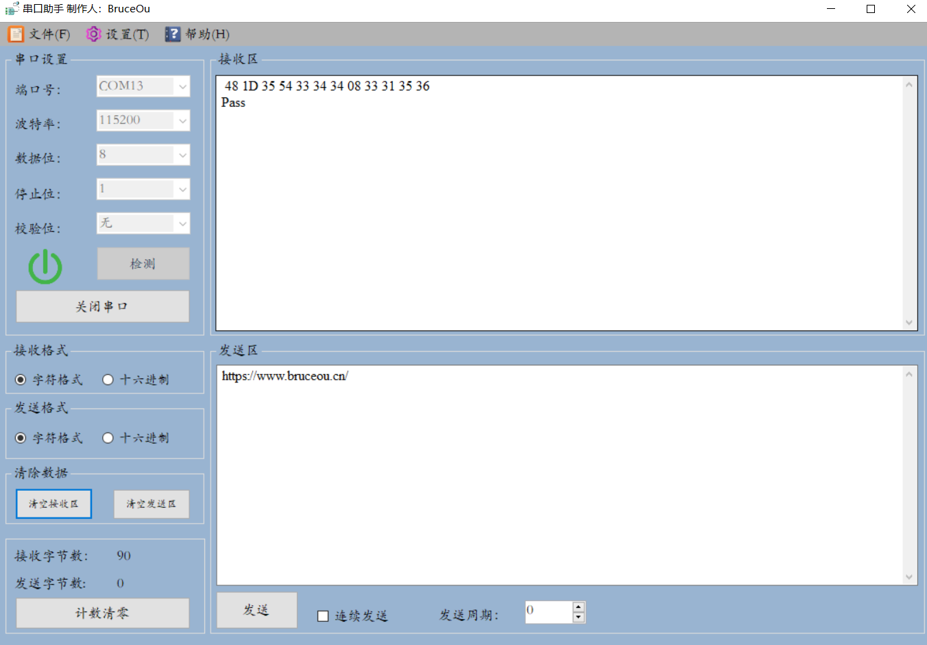
Task: Click the receive area scrollbar up arrow
Action: tap(909, 85)
